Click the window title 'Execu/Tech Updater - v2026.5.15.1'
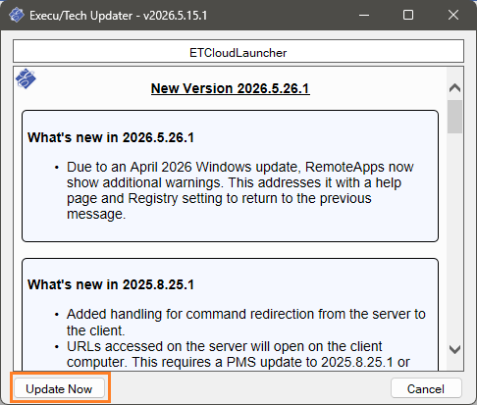The width and height of the screenshot is (477, 405). pos(119,16)
